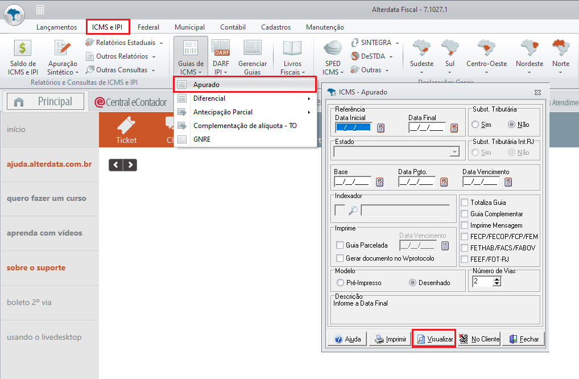Open calendar picker beside Data Vencimento field in Base row
The height and width of the screenshot is (379, 579).
(508, 182)
